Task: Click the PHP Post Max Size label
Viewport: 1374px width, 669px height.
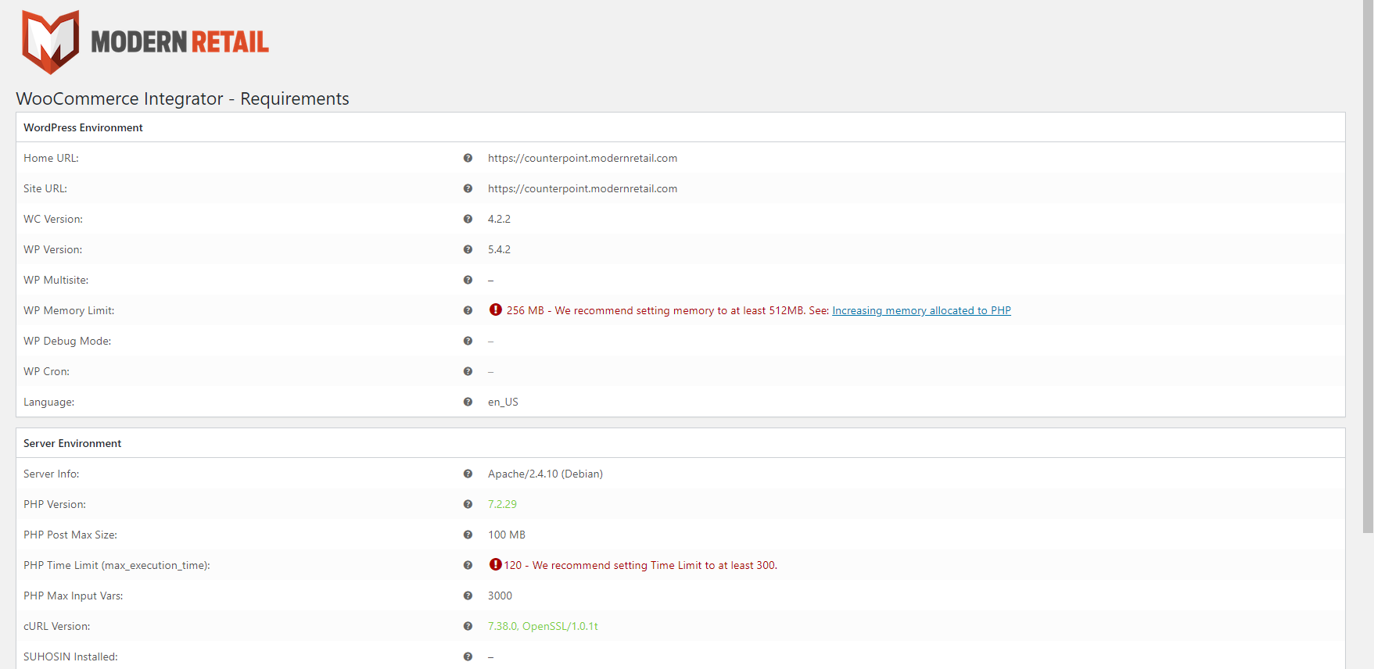Action: 70,535
